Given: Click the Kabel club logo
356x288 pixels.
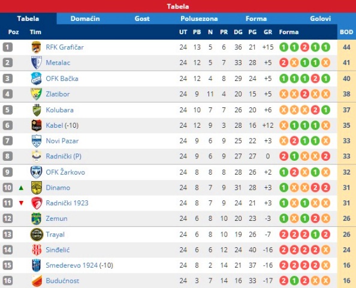Looking at the screenshot, I should click(x=37, y=125).
